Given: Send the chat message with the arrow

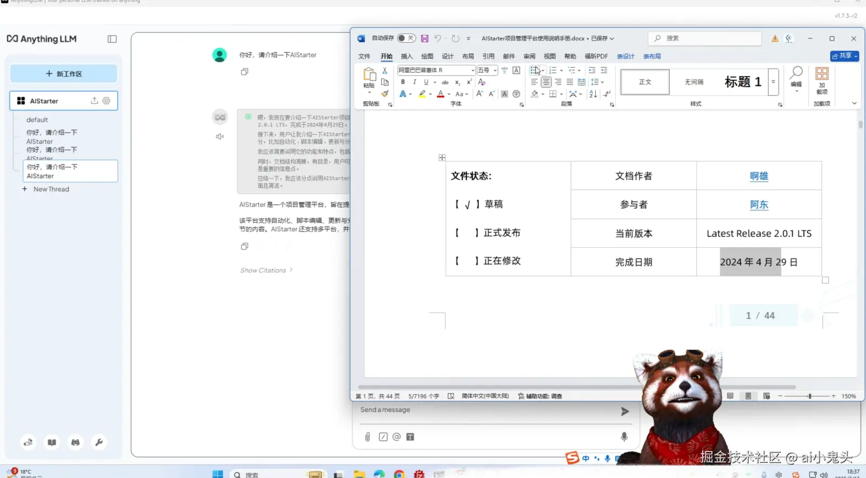Looking at the screenshot, I should point(625,411).
